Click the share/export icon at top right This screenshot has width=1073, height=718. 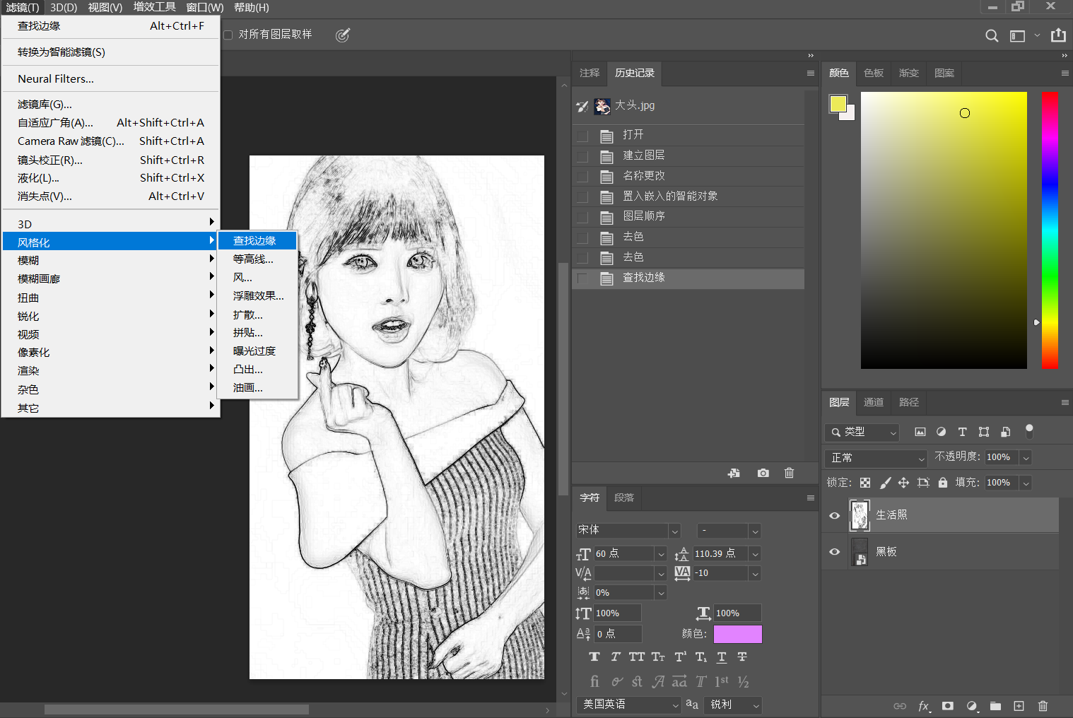point(1057,35)
